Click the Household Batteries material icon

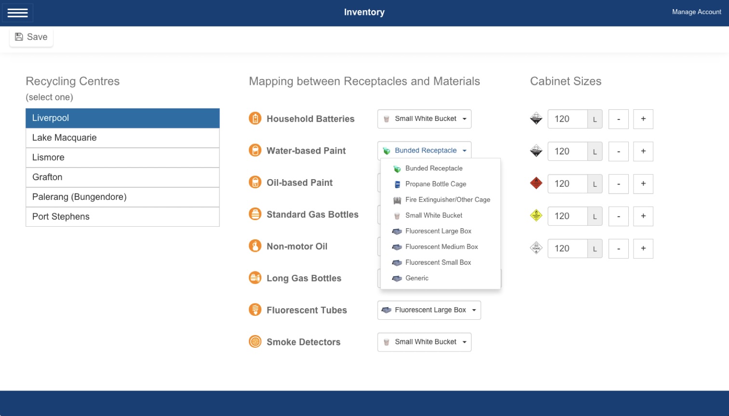[x=255, y=118]
